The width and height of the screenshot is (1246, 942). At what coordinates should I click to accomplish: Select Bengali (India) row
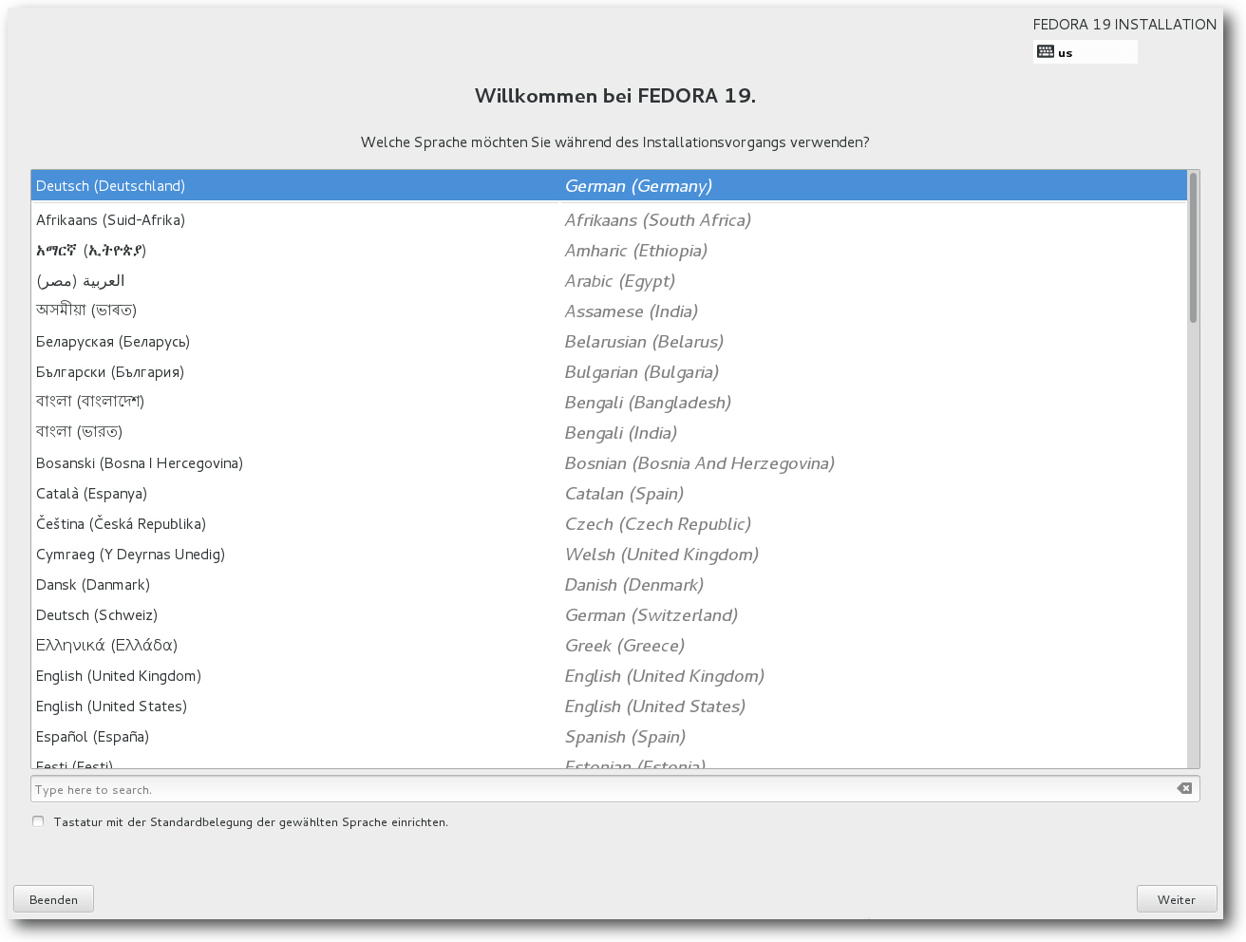(609, 433)
